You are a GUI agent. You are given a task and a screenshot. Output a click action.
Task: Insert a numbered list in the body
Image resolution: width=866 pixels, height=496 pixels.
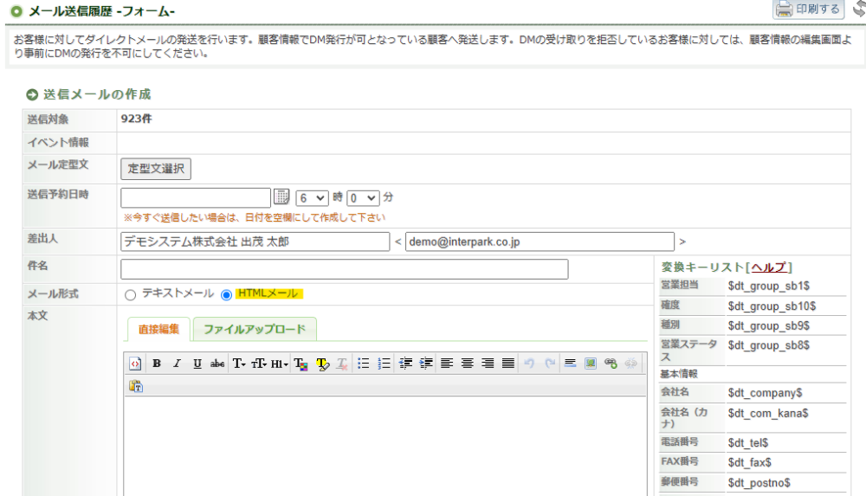(385, 364)
